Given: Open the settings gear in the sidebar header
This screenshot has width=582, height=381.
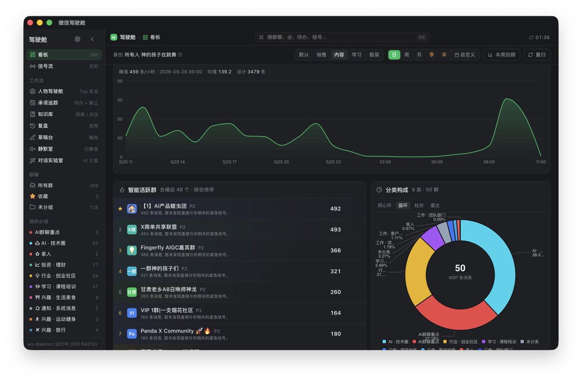Looking at the screenshot, I should click(78, 39).
